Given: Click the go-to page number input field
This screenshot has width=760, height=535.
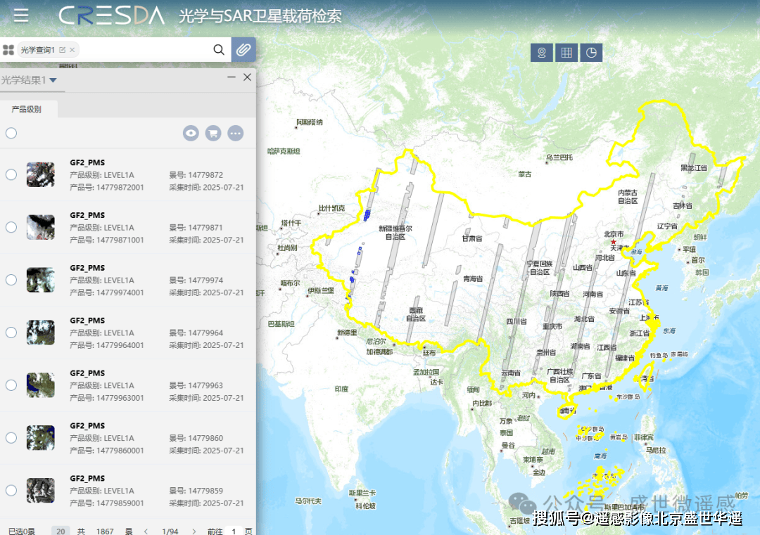Looking at the screenshot, I should 234,531.
